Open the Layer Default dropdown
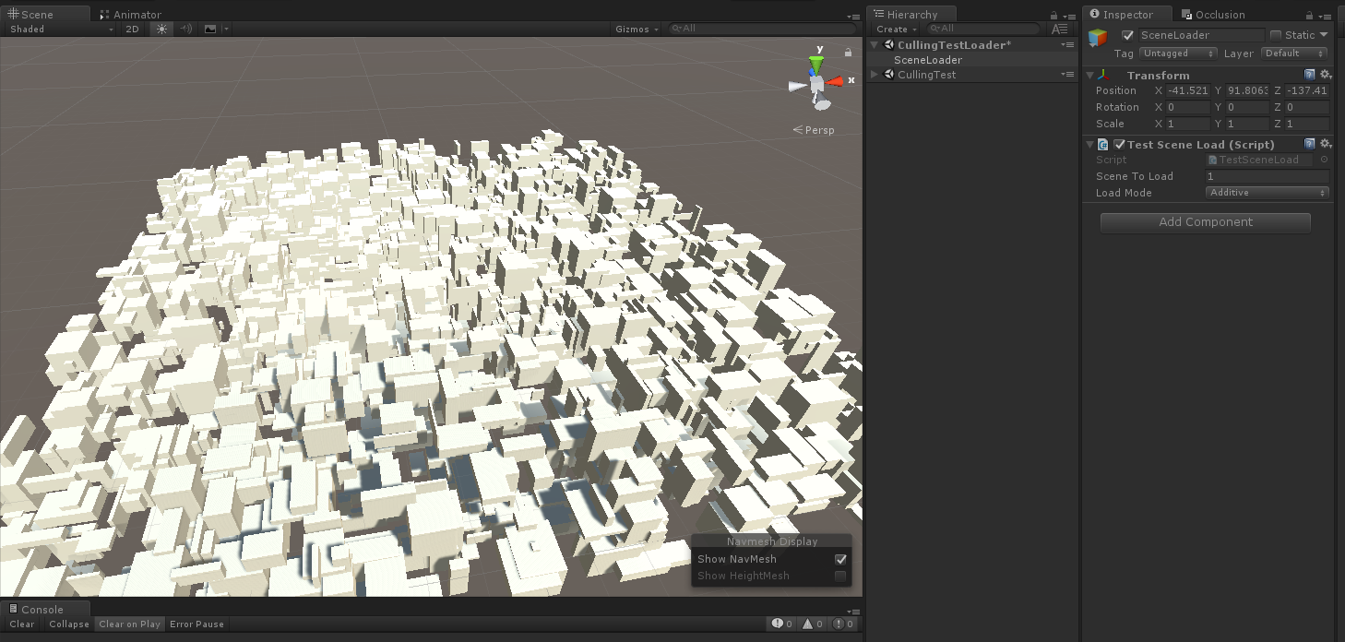Screen dimensions: 1345x642 pyautogui.click(x=1292, y=53)
